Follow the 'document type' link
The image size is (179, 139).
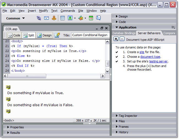coord(150,57)
